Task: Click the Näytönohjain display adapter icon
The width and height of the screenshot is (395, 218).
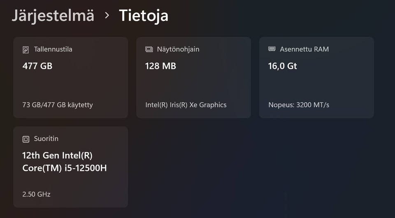Action: (149, 49)
